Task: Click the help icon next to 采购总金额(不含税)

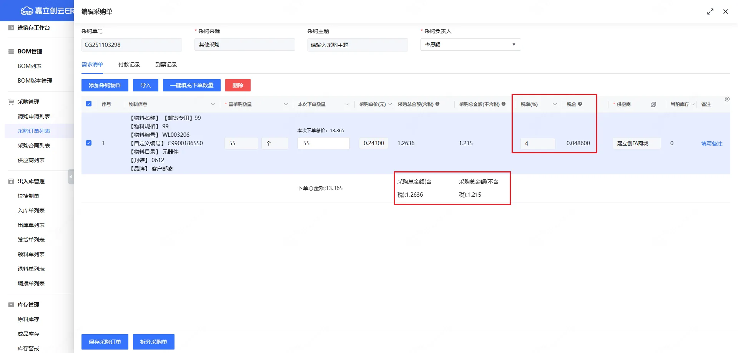Action: (504, 104)
